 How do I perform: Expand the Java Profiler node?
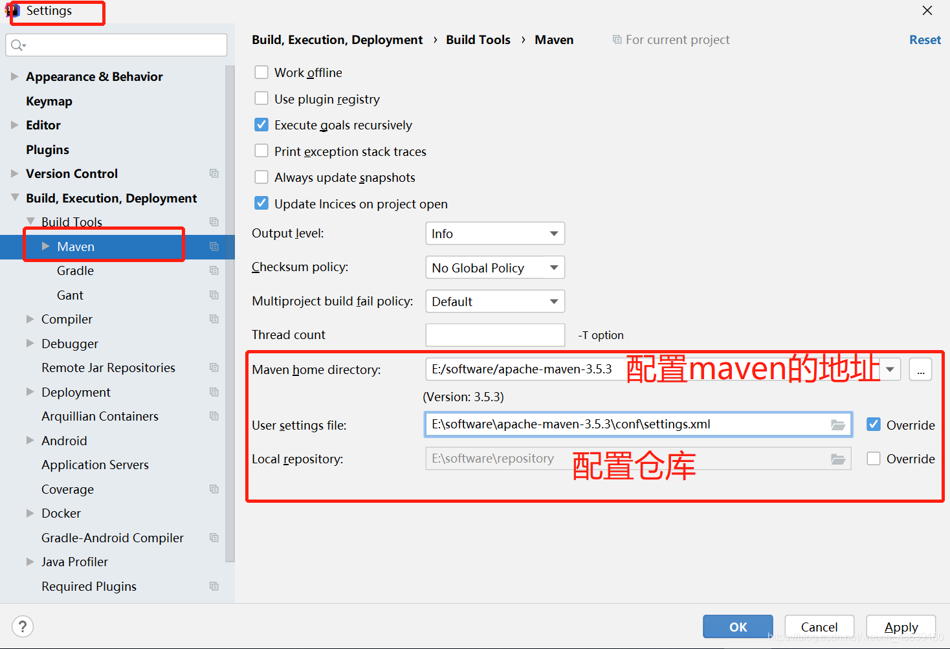point(30,562)
